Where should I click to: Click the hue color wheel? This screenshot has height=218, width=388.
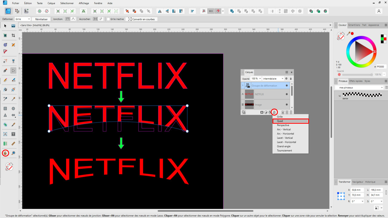361,52
